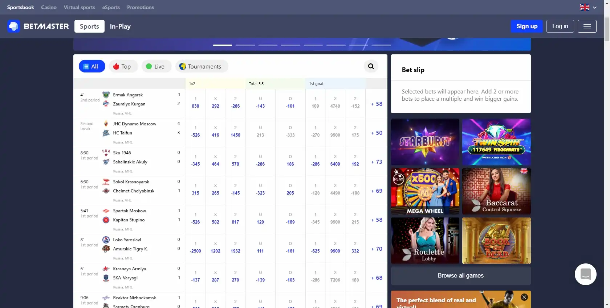Viewport: 610px width, 308px height.
Task: Select last banner carousel indicator
Action: tap(381, 45)
